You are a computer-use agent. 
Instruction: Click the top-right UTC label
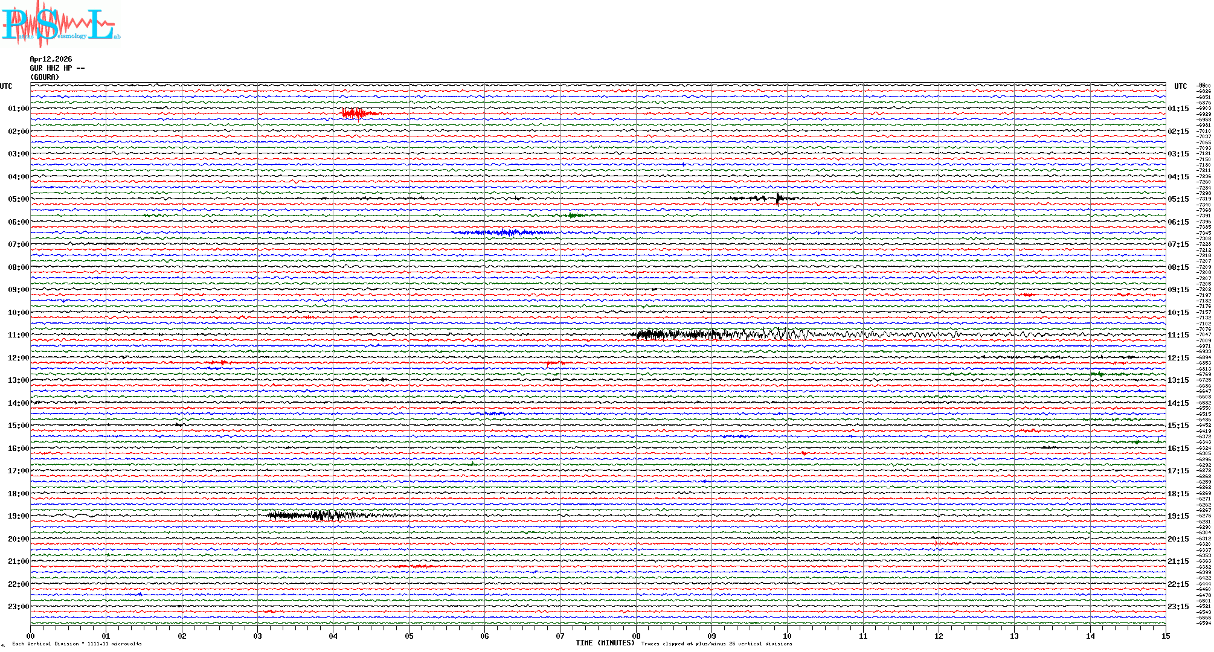1180,86
